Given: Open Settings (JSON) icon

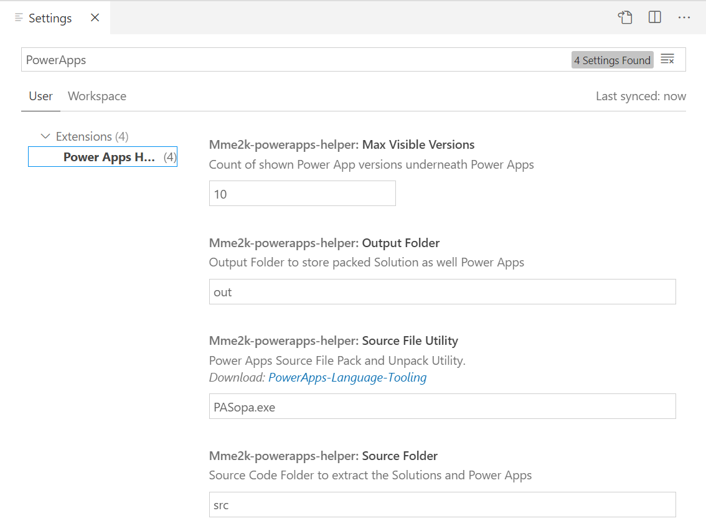Looking at the screenshot, I should point(625,17).
